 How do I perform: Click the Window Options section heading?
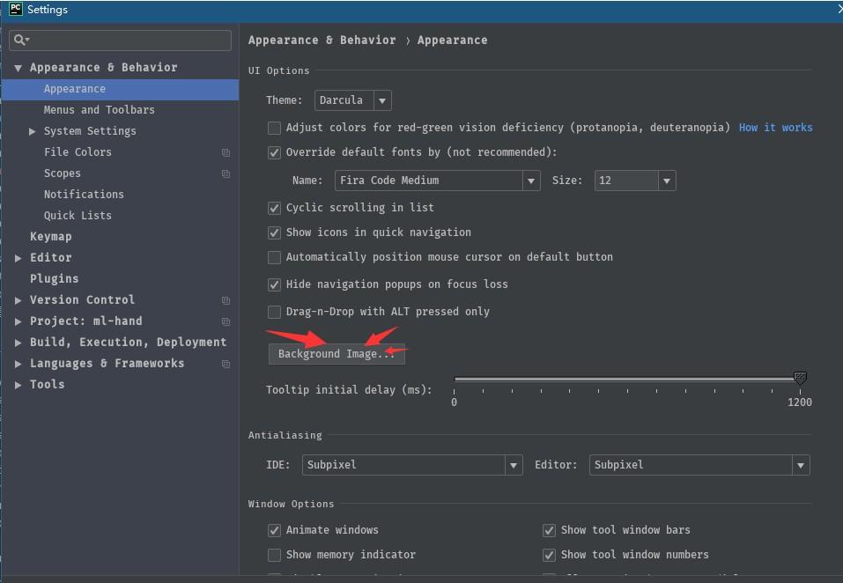[x=291, y=504]
